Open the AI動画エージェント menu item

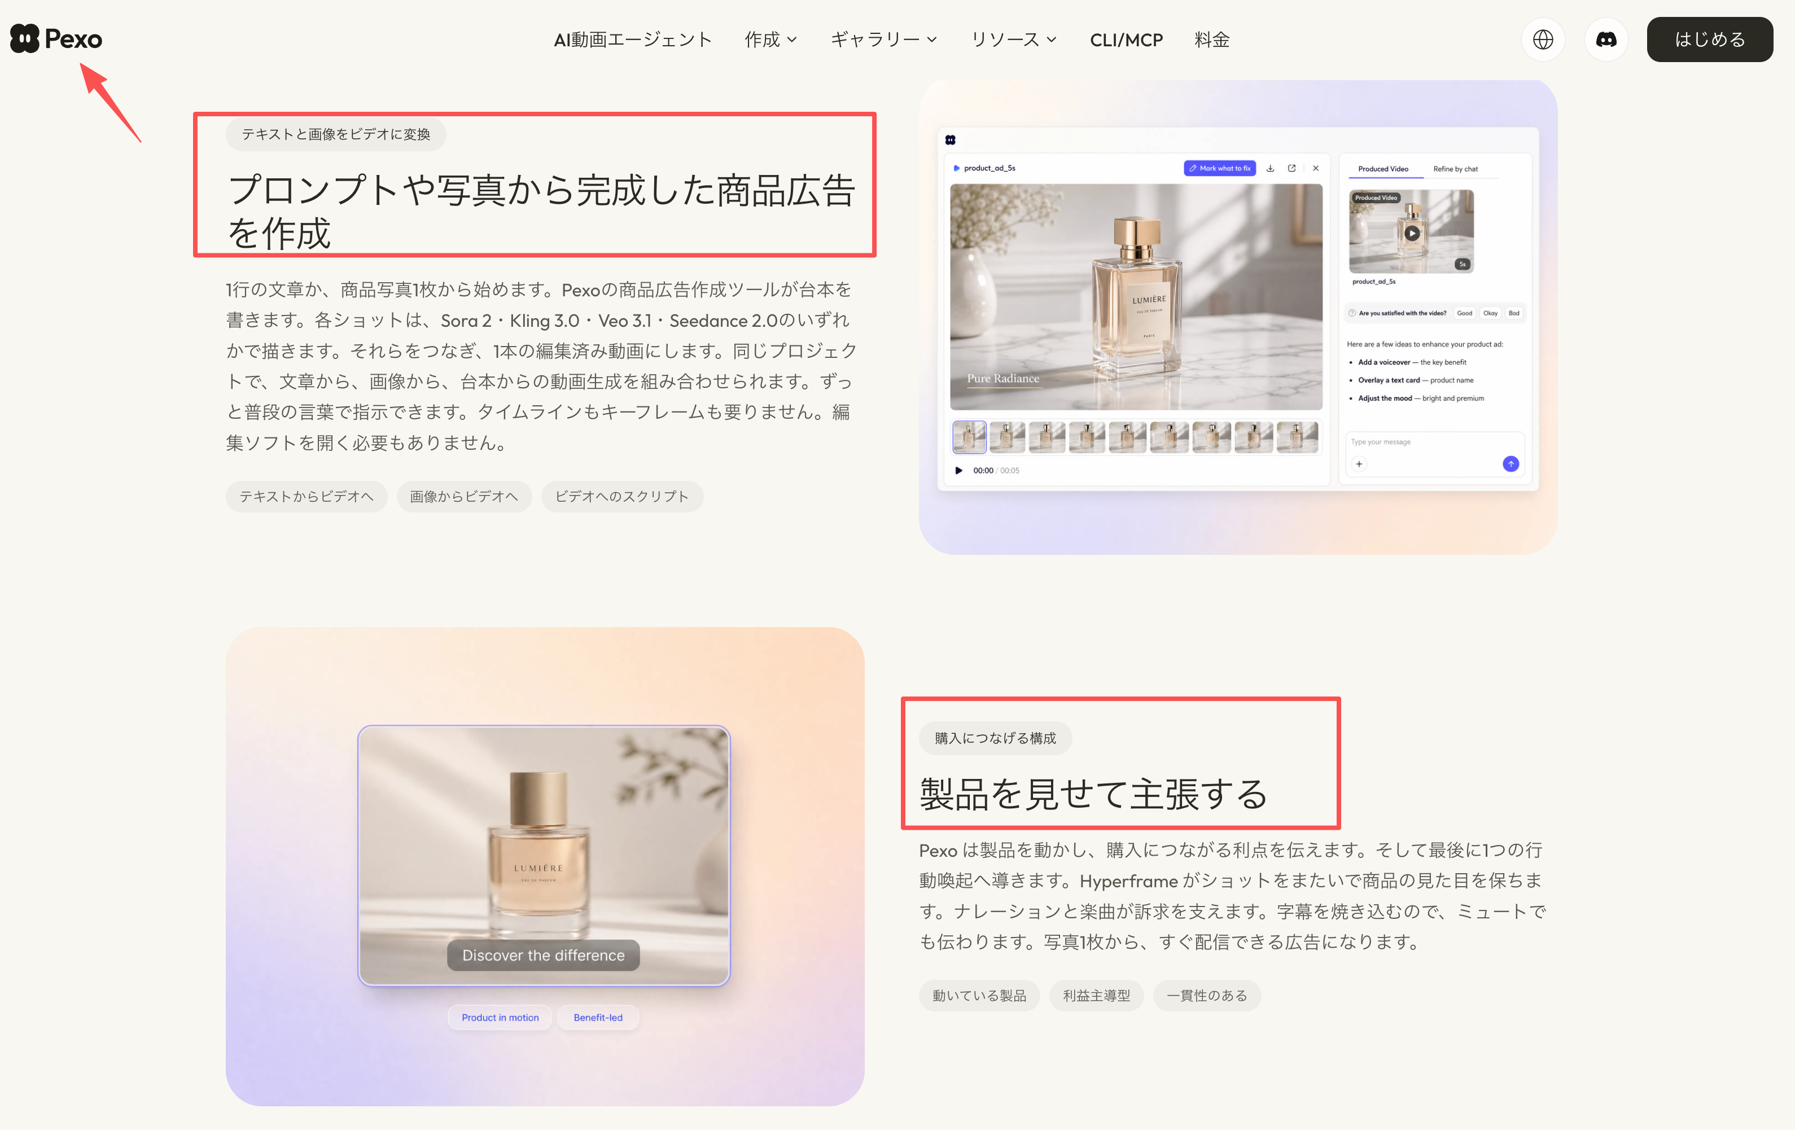click(x=632, y=40)
